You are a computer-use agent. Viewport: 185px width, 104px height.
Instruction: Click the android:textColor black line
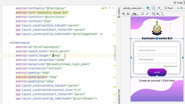point(40,17)
